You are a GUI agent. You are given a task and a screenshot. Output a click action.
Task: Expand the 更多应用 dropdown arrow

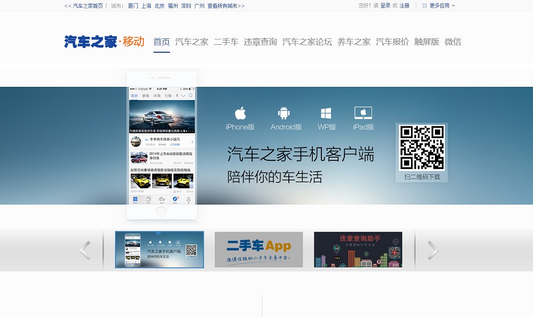(453, 6)
